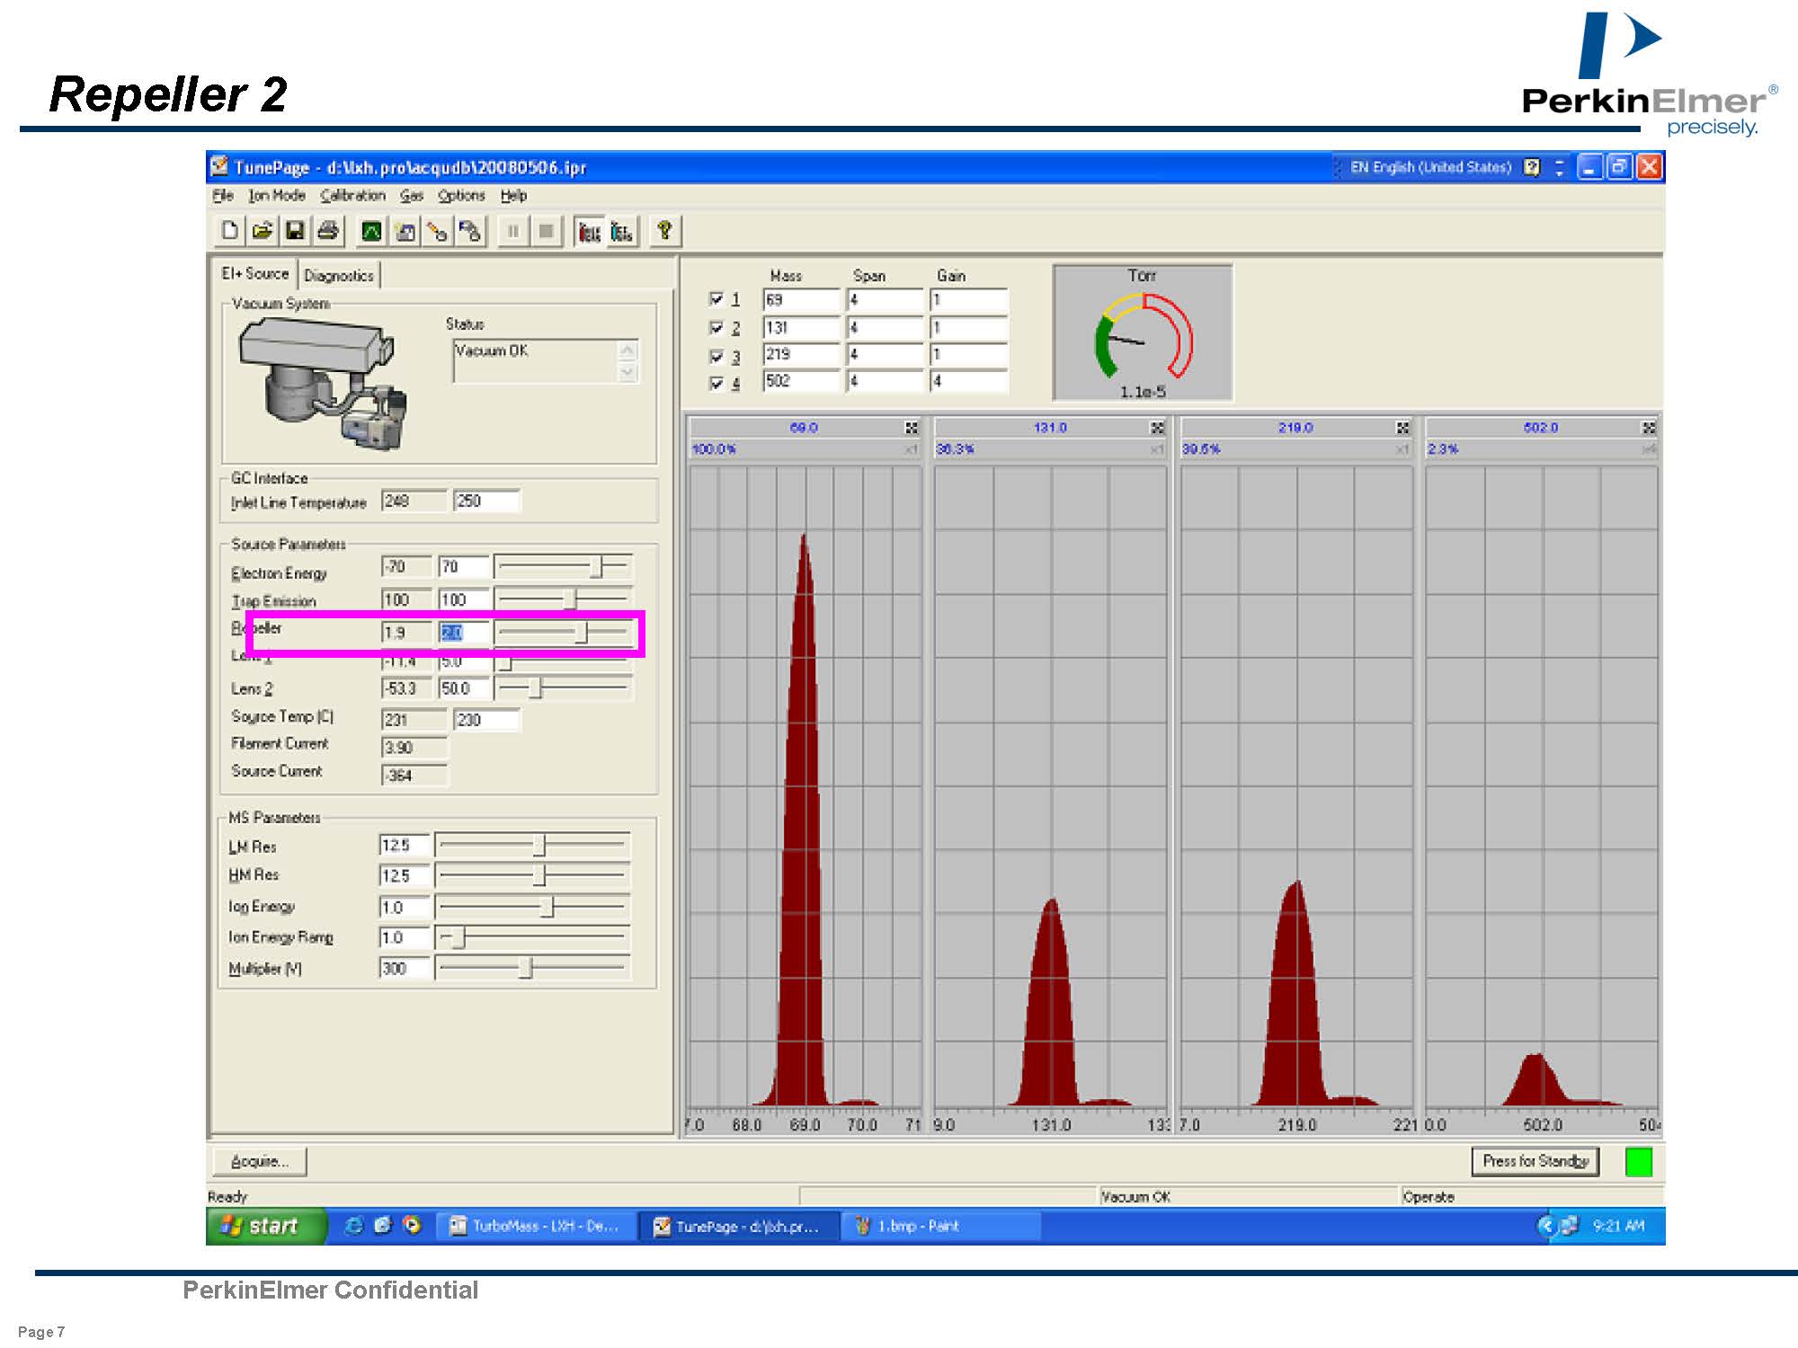1798x1348 pixels.
Task: Open help via the question mark icon
Action: (664, 231)
